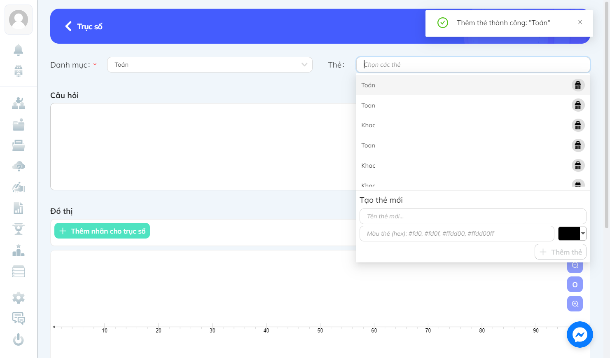
Task: Open the user profile avatar
Action: (19, 19)
